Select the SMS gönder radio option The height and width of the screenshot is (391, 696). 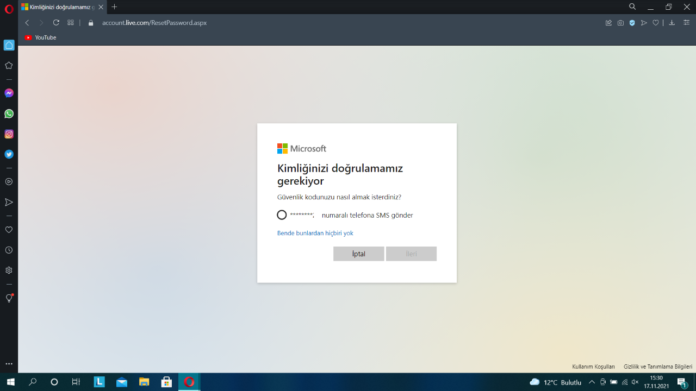click(282, 215)
